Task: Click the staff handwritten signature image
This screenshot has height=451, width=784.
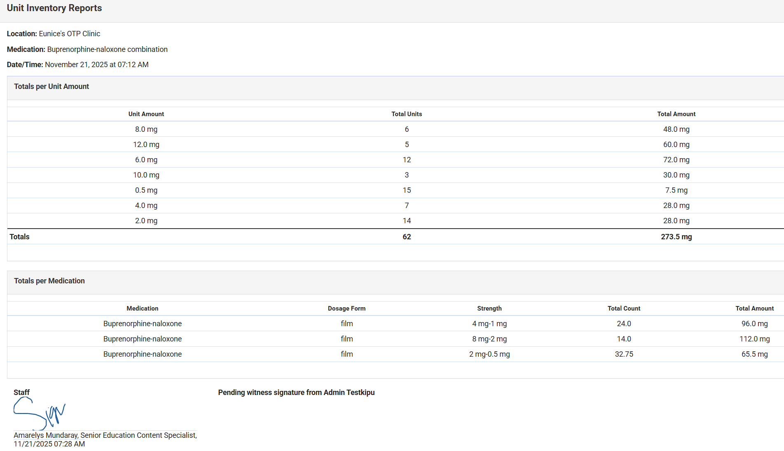Action: (39, 413)
